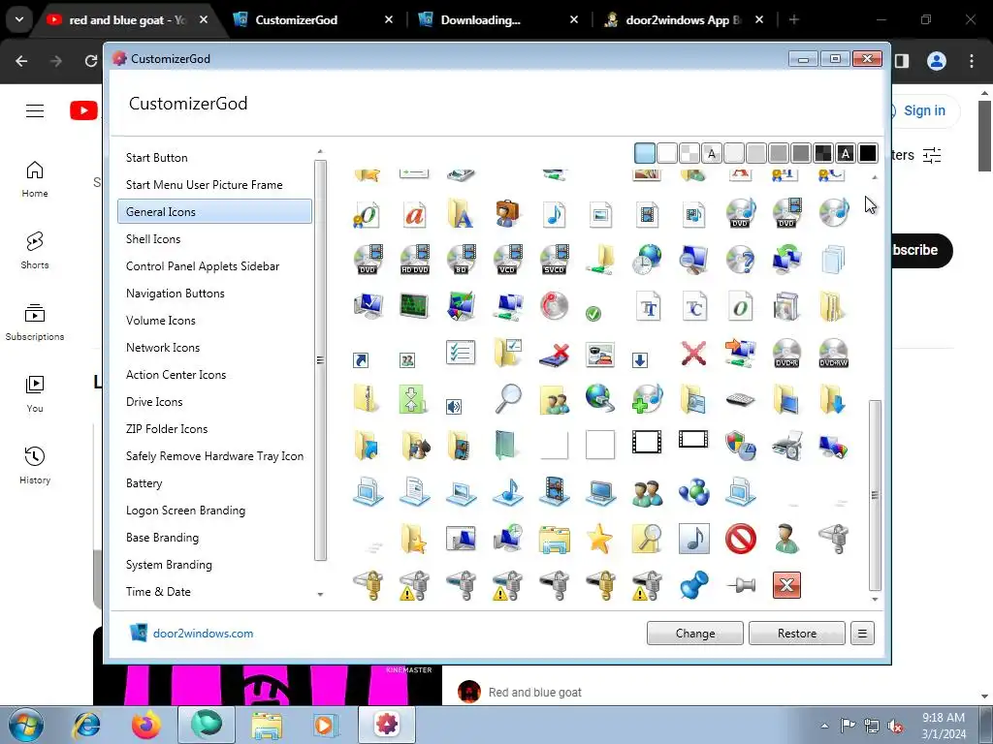Select the games folder with chess piece
This screenshot has width=993, height=744.
point(415,446)
